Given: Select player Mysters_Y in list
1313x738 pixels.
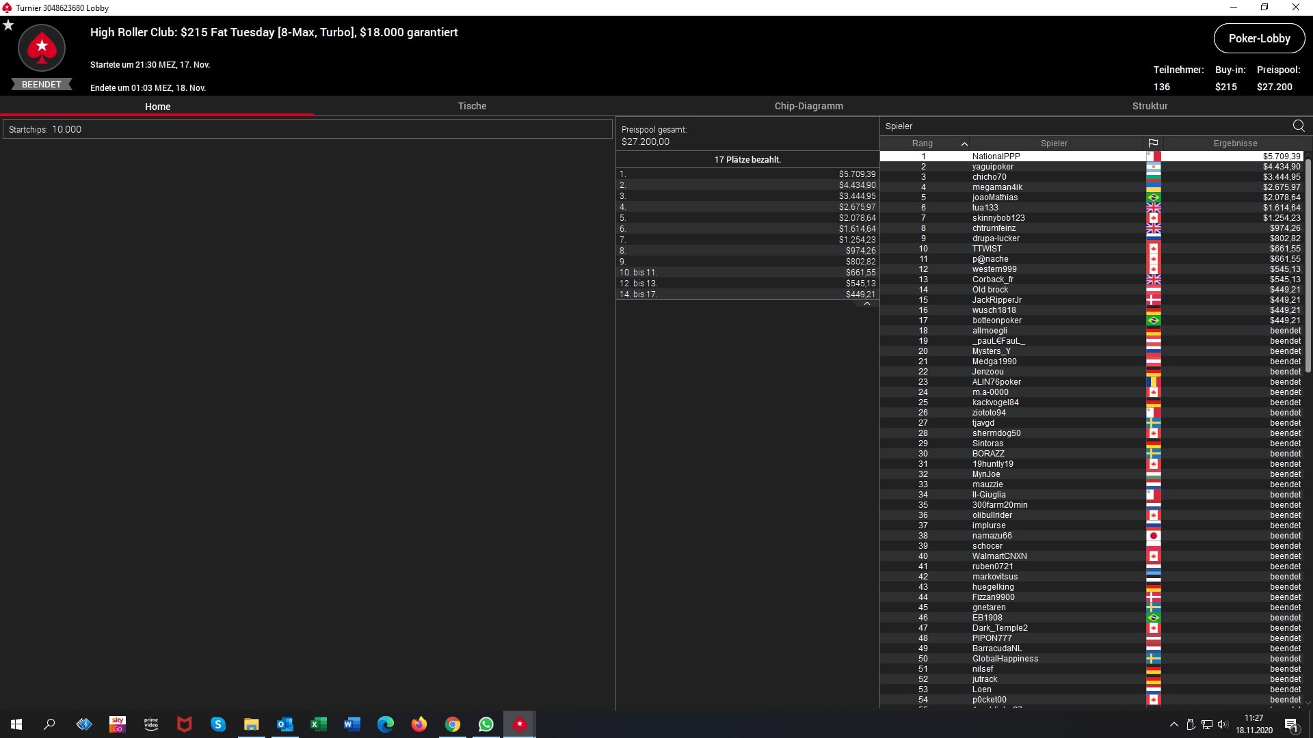Looking at the screenshot, I should 1091,351.
